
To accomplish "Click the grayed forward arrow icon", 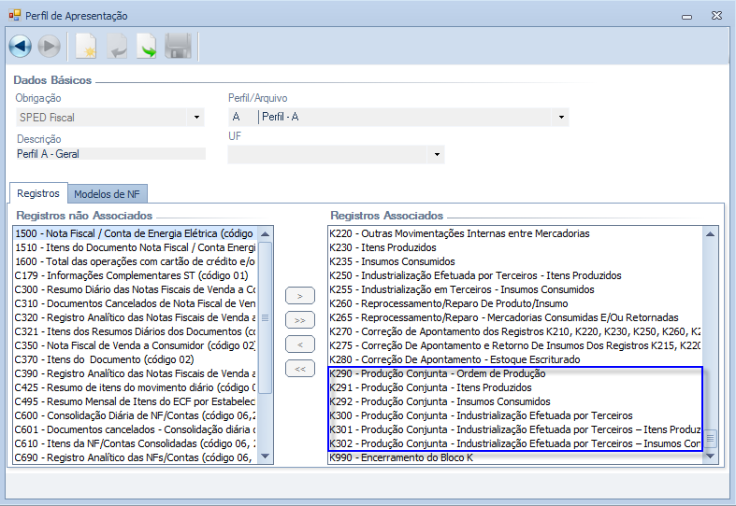I will coord(49,46).
